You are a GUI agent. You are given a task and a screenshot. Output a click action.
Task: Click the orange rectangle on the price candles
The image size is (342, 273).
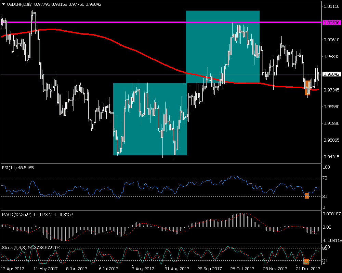[x=307, y=88]
